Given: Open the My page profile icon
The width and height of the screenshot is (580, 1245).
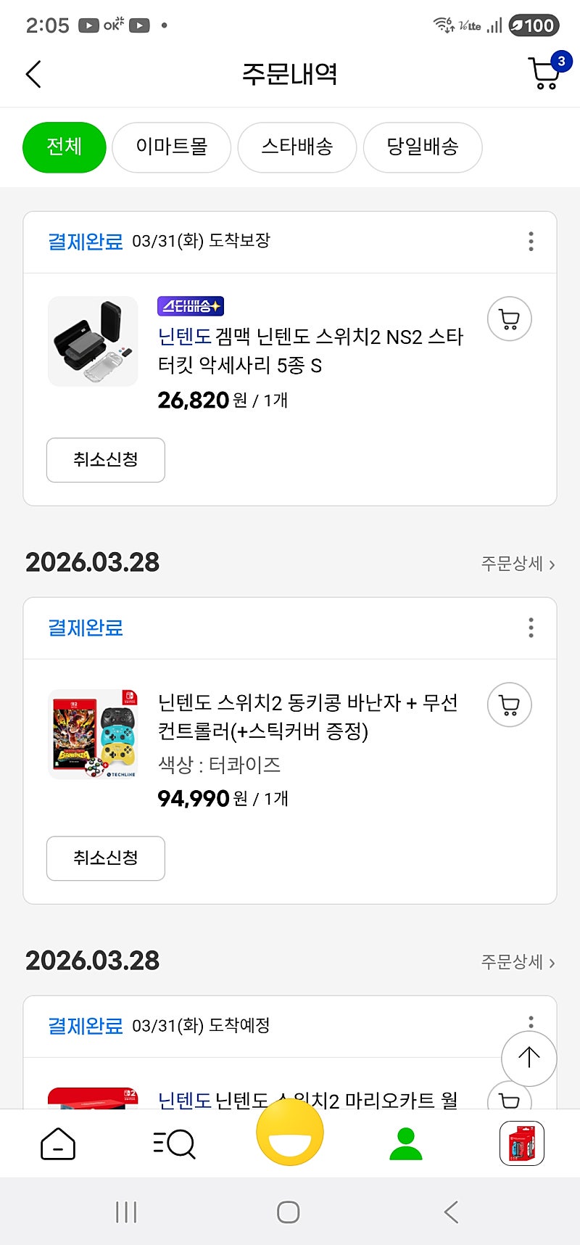Looking at the screenshot, I should pyautogui.click(x=406, y=1145).
